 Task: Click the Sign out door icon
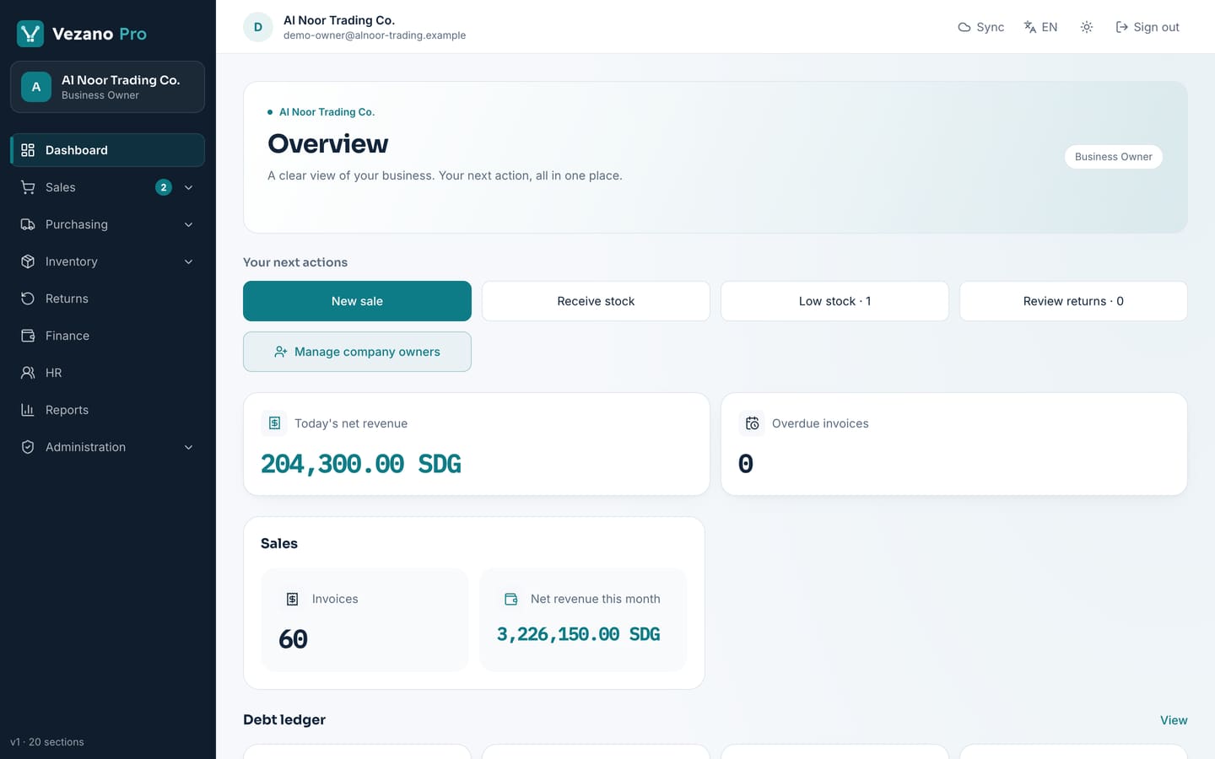click(x=1122, y=27)
